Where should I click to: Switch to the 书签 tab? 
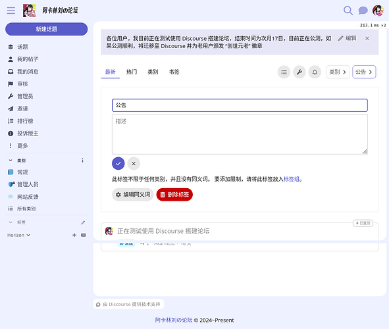174,72
